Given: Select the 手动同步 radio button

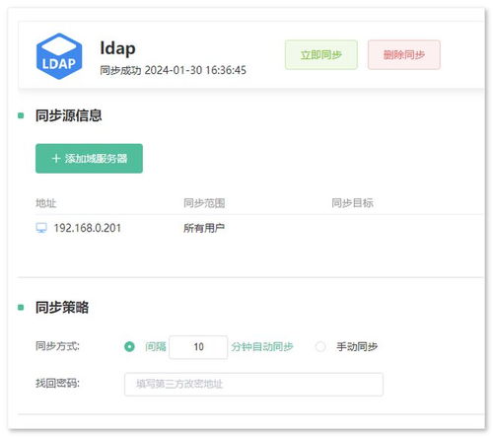Looking at the screenshot, I should [320, 346].
